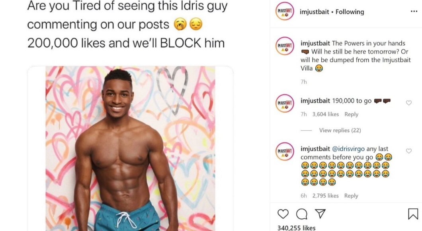This screenshot has width=422, height=231.
Task: Like the '190,000 to go' comment
Action: [409, 103]
